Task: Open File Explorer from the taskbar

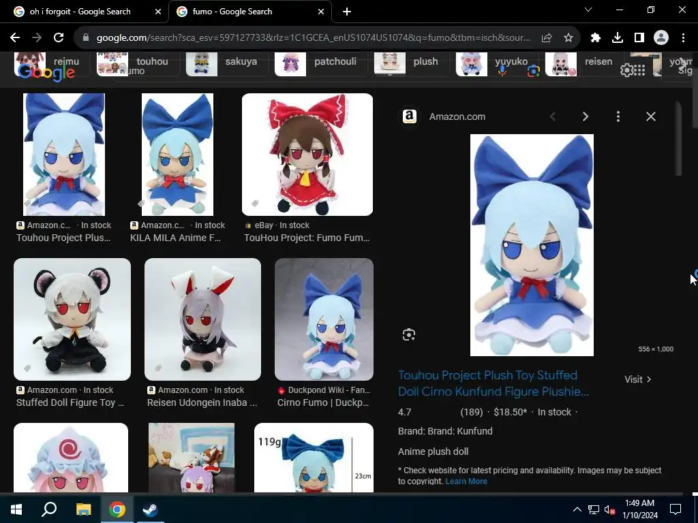Action: pyautogui.click(x=83, y=509)
